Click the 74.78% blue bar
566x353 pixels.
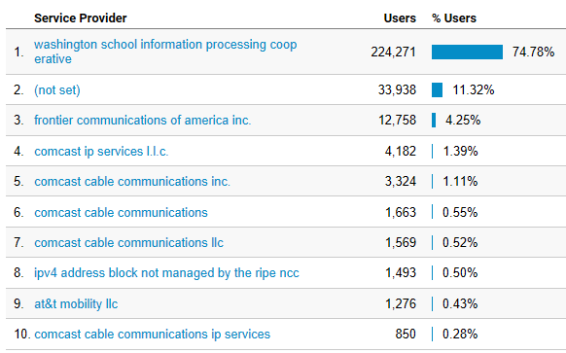(x=467, y=52)
